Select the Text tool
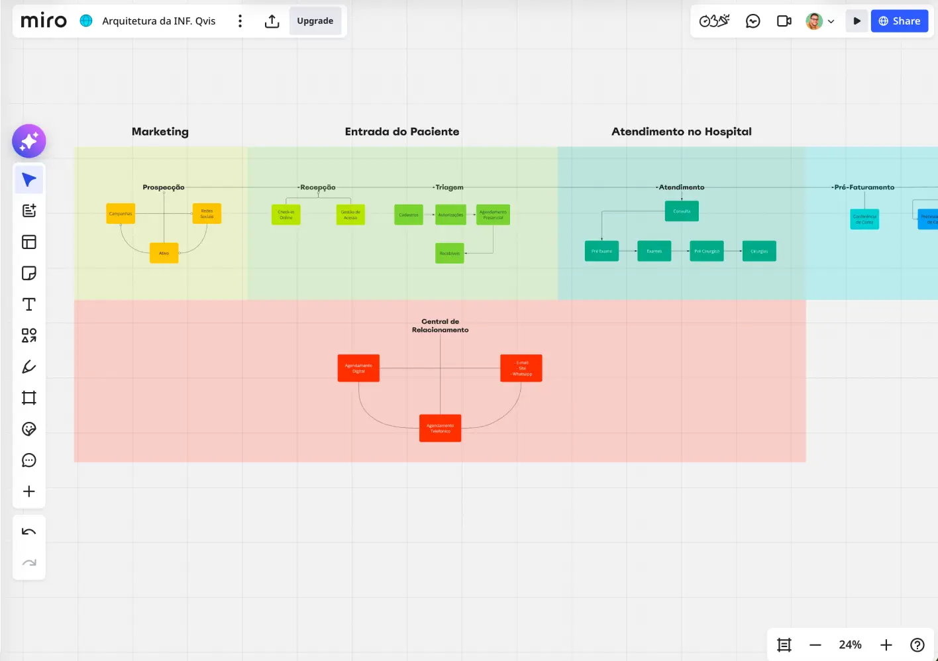 29,304
